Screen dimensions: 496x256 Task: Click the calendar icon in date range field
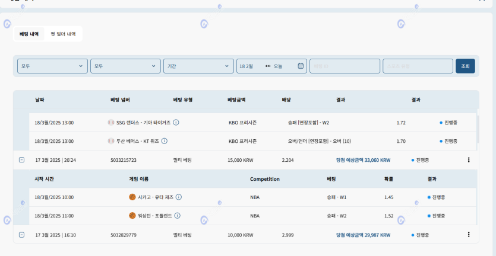point(301,66)
